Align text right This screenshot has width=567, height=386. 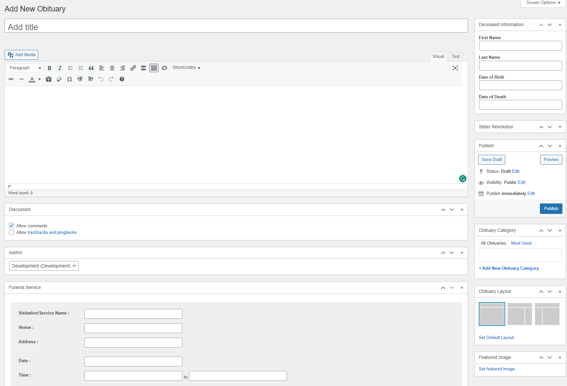point(123,68)
